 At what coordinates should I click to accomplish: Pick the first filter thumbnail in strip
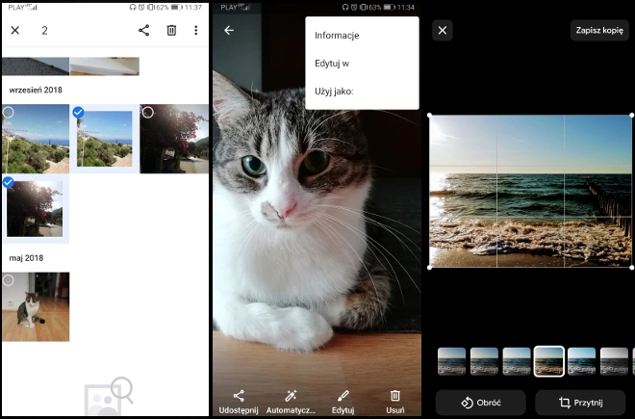[x=451, y=360]
